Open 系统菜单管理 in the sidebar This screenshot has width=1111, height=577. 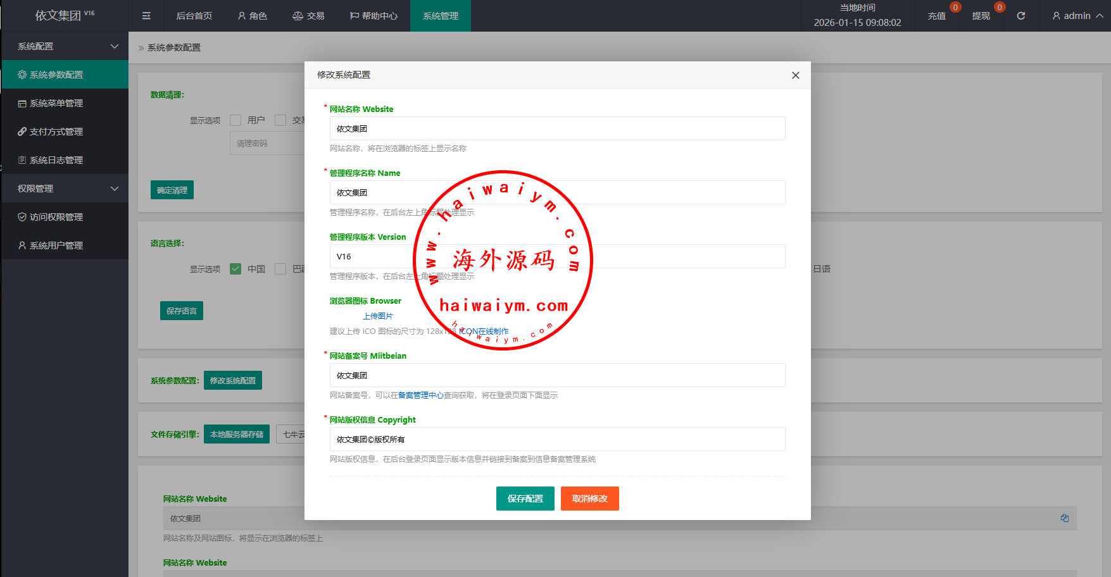tap(56, 103)
